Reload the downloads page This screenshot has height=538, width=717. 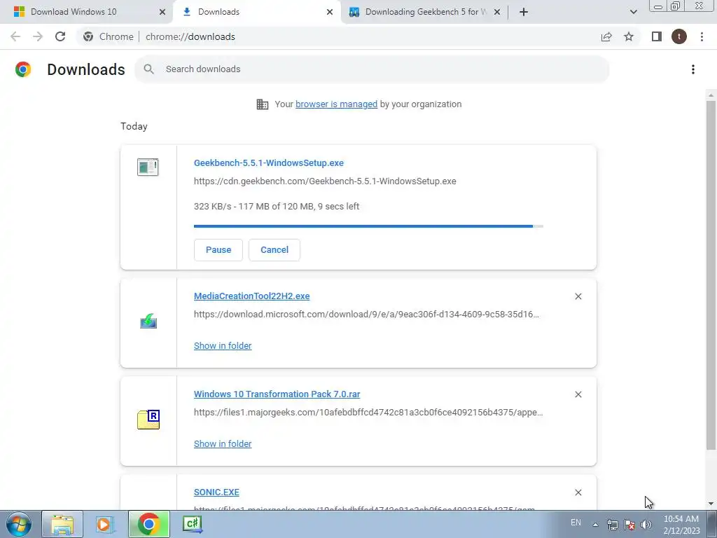click(60, 36)
